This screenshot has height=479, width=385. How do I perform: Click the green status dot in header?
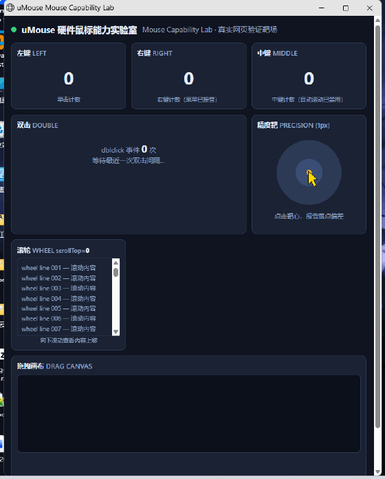(x=14, y=30)
